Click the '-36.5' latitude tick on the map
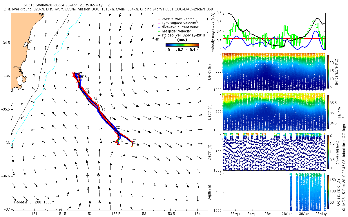Viewport: 348px width, 217px height. 6,176
